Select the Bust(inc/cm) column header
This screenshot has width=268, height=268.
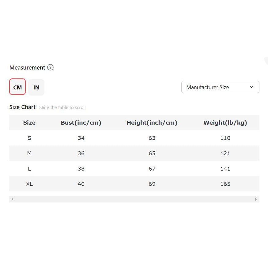click(81, 123)
